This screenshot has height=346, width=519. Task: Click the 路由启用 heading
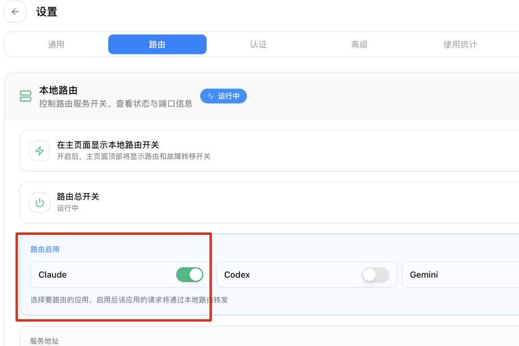[45, 249]
